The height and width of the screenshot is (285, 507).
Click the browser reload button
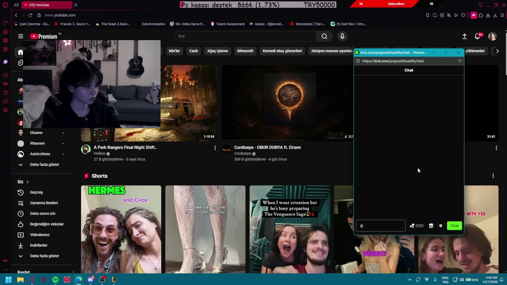point(30,15)
